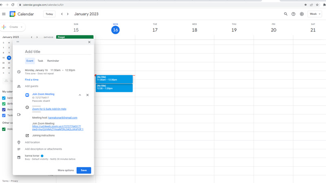Click the Google Calendar logo icon
The image size is (326, 183).
[13, 14]
